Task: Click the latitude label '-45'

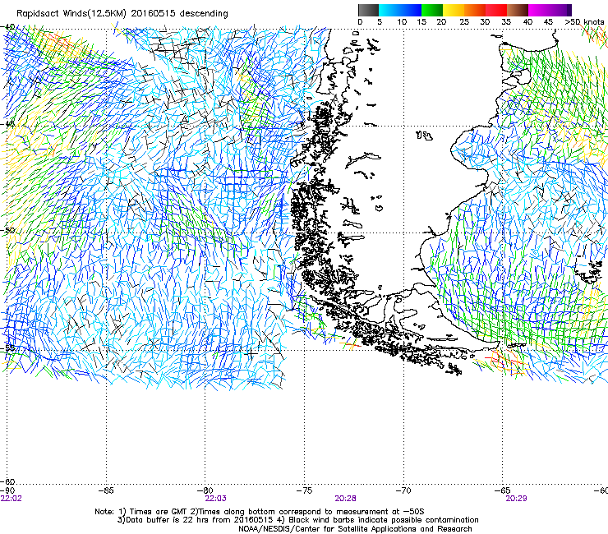Action: click(x=7, y=124)
